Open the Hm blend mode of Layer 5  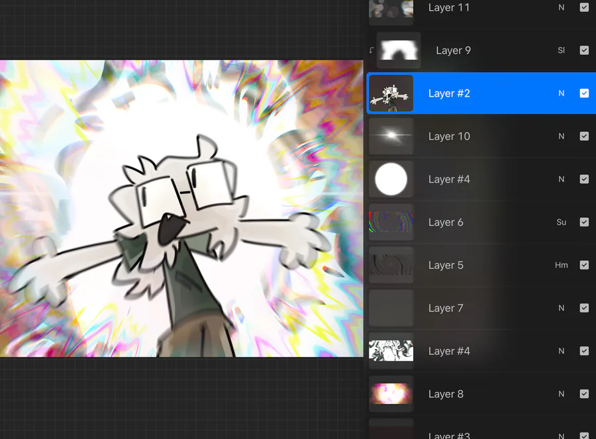562,265
